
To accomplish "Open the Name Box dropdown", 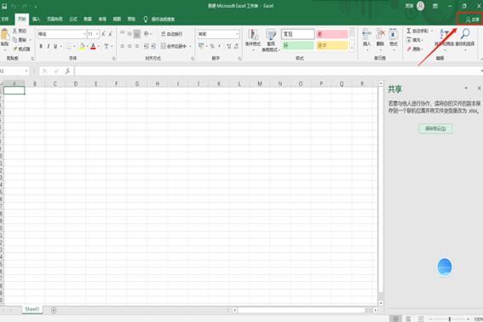I will coord(26,72).
